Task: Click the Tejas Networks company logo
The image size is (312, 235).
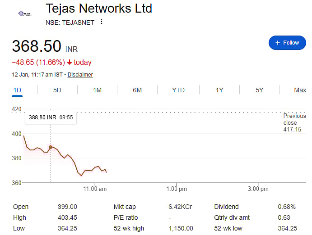Action: click(x=25, y=14)
